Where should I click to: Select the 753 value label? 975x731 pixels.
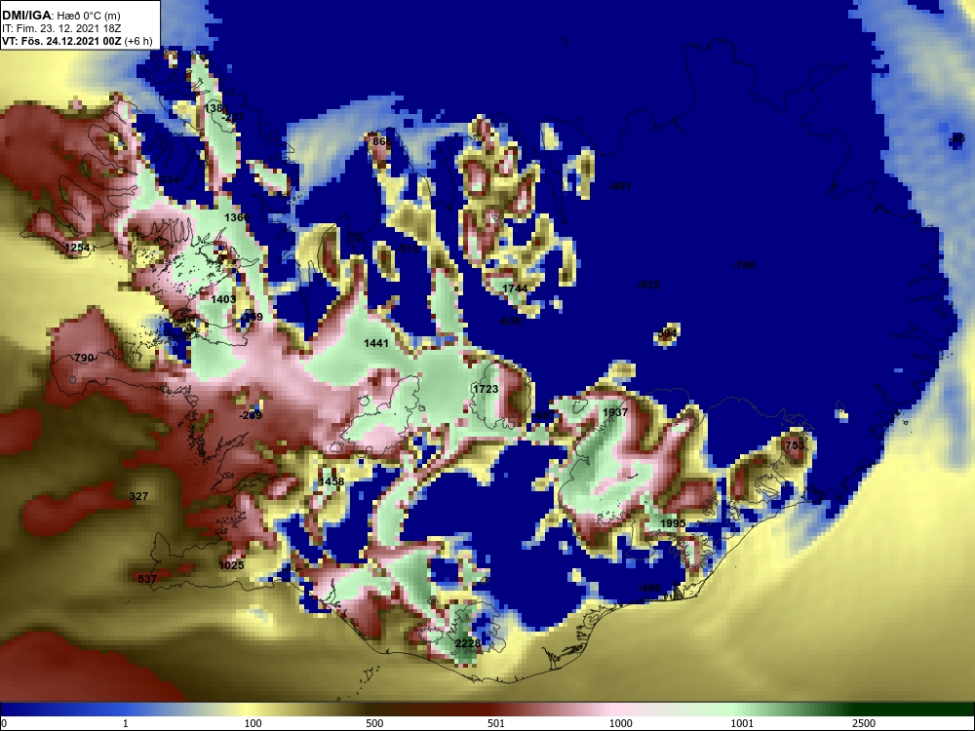click(x=795, y=445)
